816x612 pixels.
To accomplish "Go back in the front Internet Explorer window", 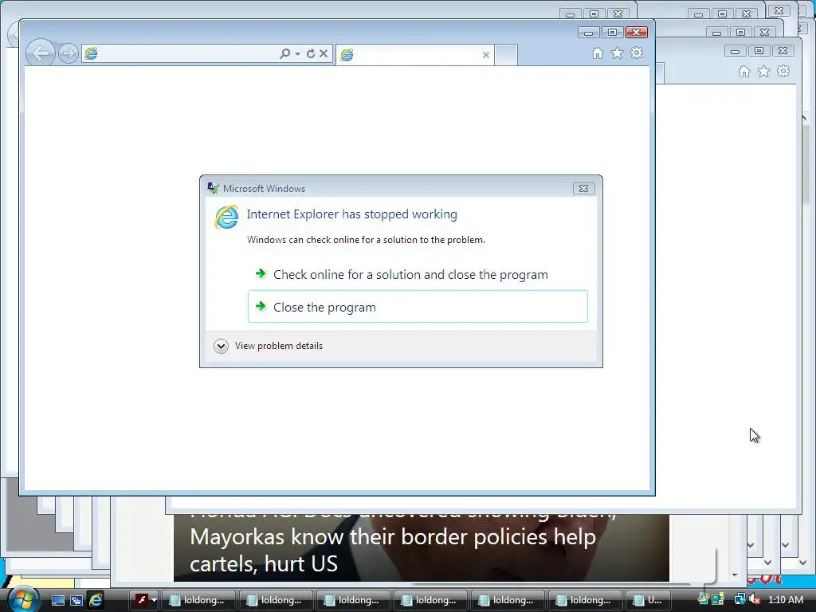I will coord(40,53).
